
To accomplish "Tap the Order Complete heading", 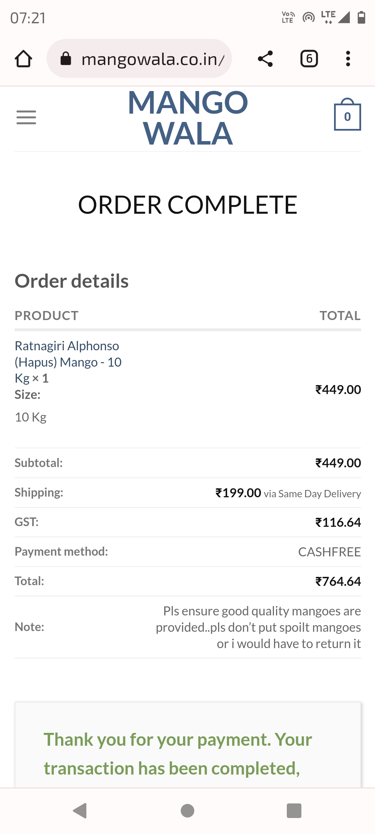I will [187, 205].
